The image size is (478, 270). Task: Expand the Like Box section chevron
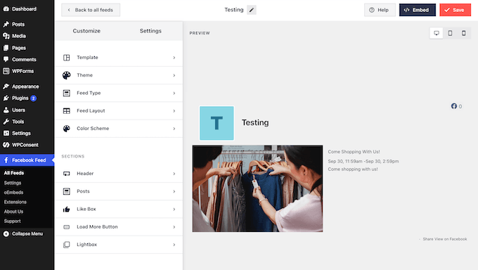click(174, 210)
